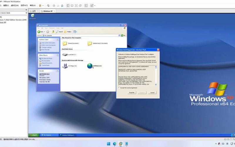Screen dimensions: 235x147
Task: Enter full screen mode in VMware
Action: [76, 6]
